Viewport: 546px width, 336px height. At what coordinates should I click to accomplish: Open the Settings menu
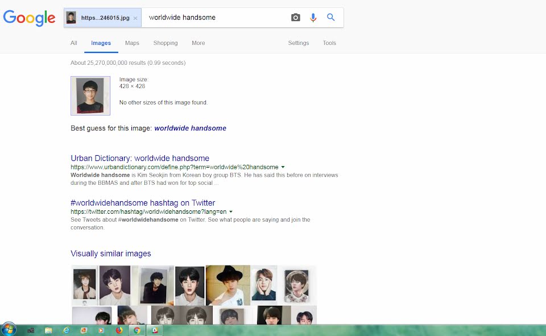tap(299, 43)
